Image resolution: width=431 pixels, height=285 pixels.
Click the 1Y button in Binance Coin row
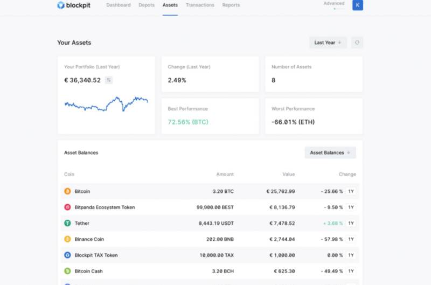coord(351,239)
